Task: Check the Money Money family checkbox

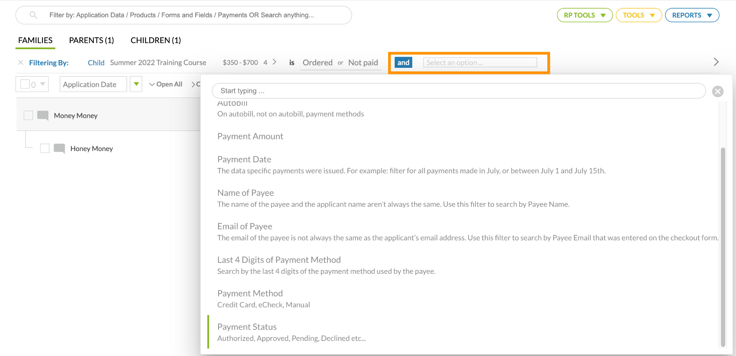Action: click(28, 116)
